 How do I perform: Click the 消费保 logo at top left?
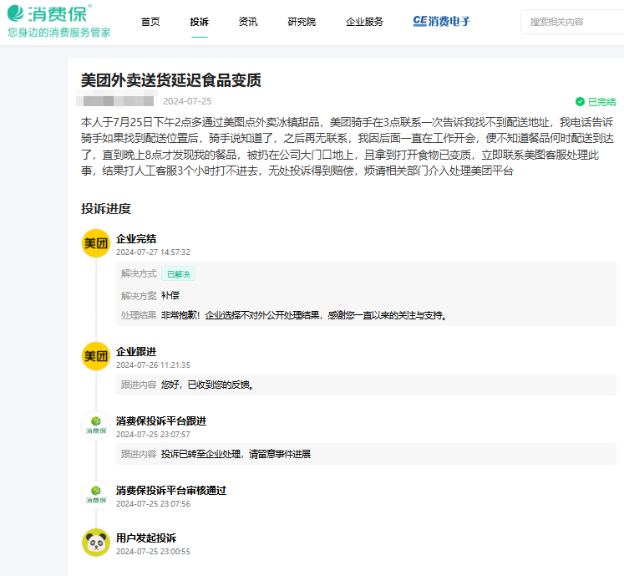(49, 13)
